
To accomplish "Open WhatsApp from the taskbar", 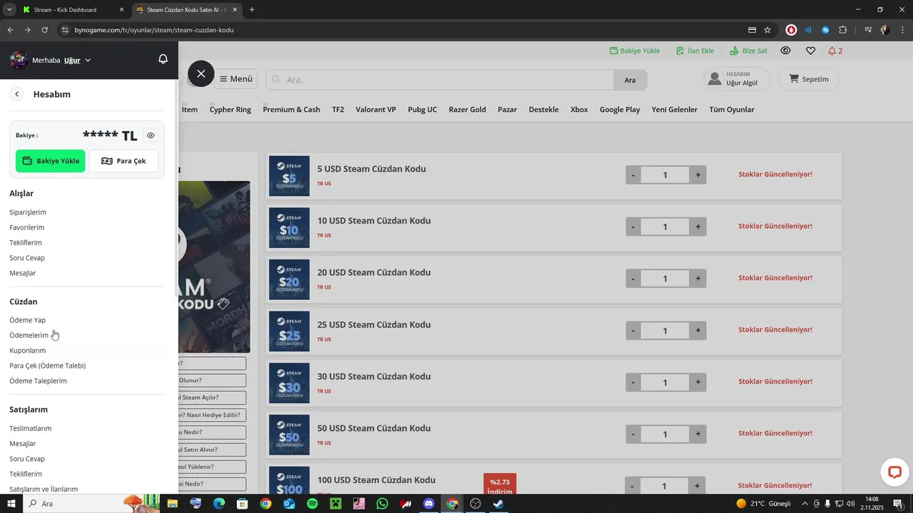I will (382, 504).
